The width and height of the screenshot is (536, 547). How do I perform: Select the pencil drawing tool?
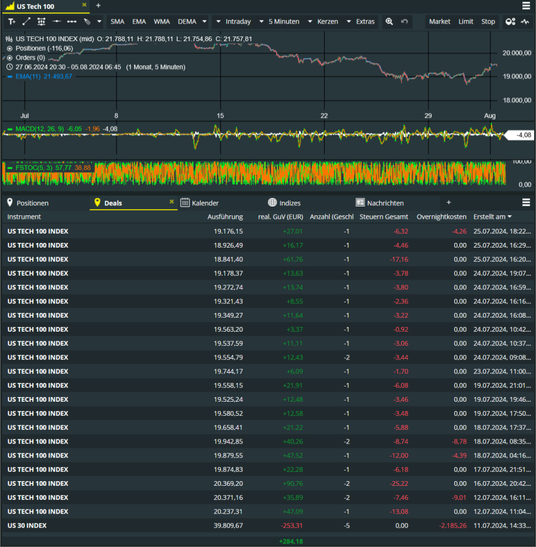(x=87, y=22)
